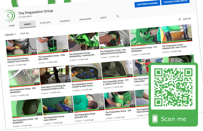Click title 'The Preparation Group - 250 Planer'

(118, 113)
